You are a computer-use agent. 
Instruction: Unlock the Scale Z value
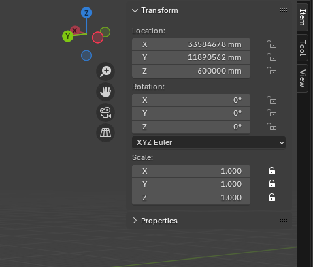pyautogui.click(x=271, y=198)
